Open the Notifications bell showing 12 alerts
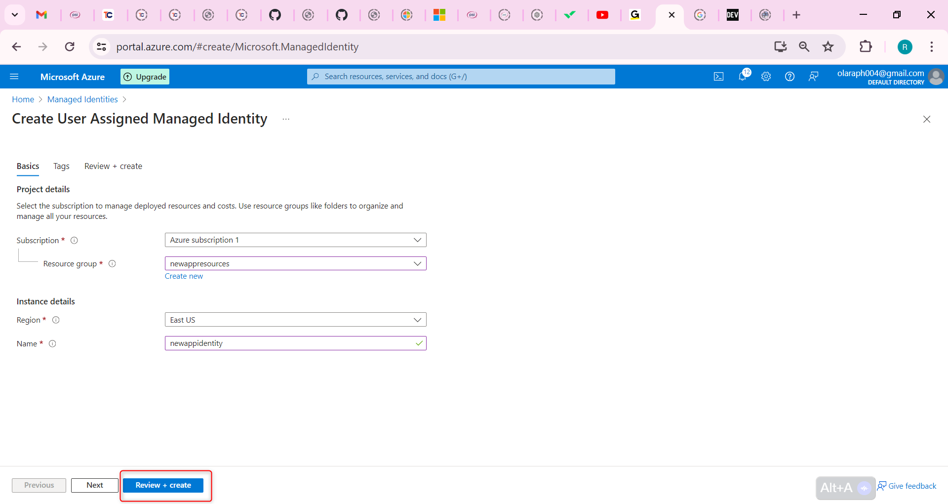The height and width of the screenshot is (504, 948). click(742, 76)
